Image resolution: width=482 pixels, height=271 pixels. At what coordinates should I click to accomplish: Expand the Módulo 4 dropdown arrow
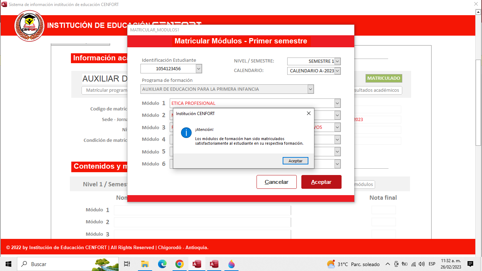pos(337,140)
